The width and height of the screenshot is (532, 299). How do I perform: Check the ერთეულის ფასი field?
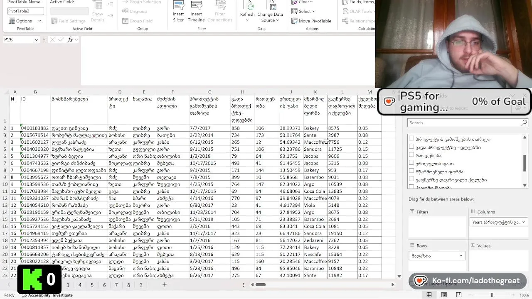[x=411, y=163]
